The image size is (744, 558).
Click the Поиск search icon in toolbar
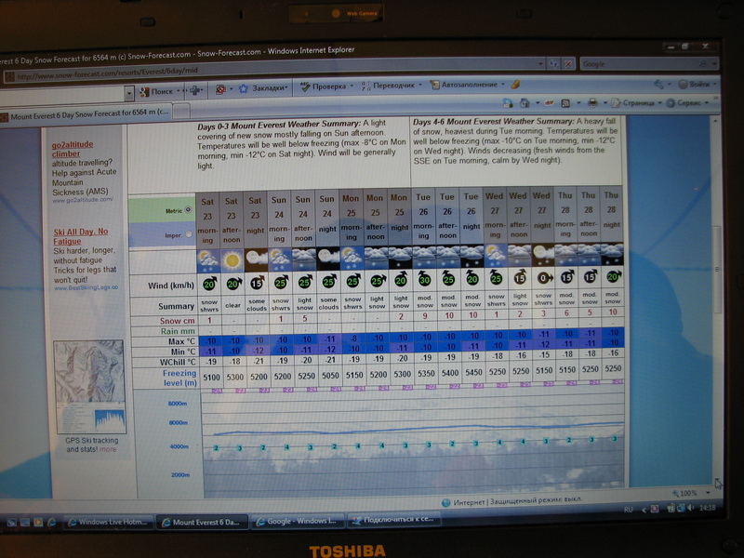[144, 91]
